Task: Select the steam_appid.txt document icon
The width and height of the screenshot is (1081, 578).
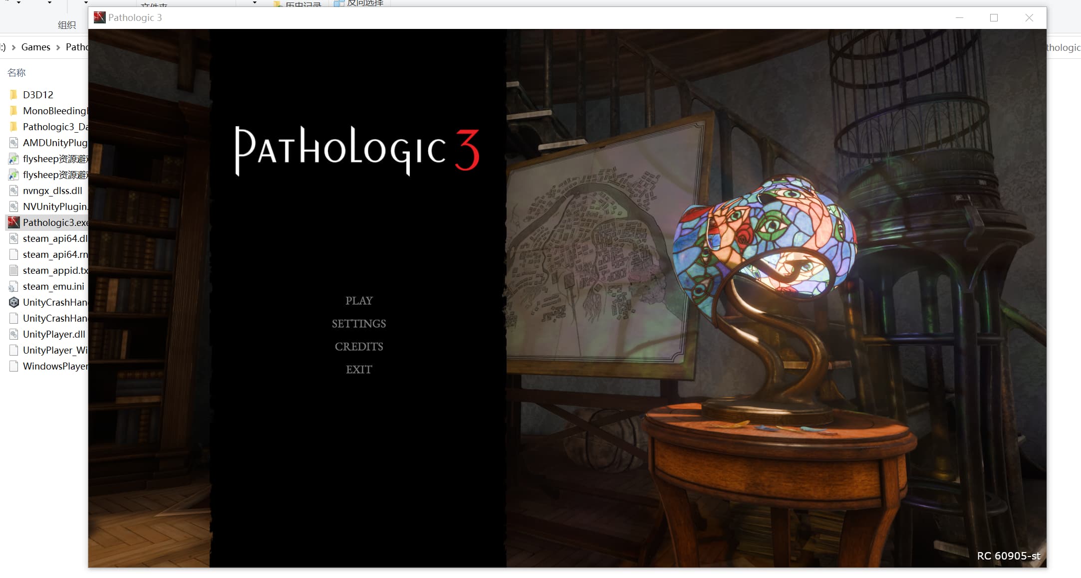Action: pyautogui.click(x=14, y=270)
